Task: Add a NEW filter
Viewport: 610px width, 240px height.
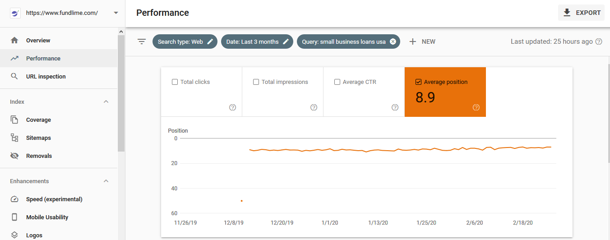Action: coord(422,42)
